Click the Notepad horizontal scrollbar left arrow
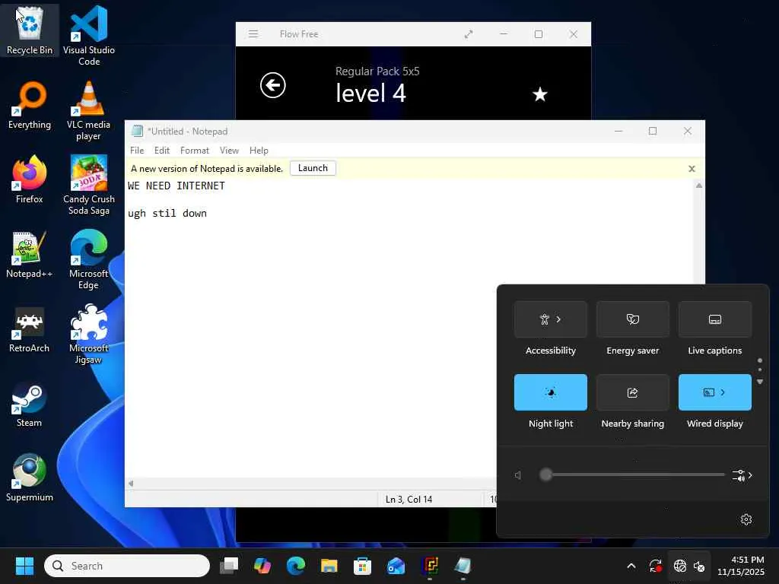Screen dimensions: 779x584 click(131, 483)
